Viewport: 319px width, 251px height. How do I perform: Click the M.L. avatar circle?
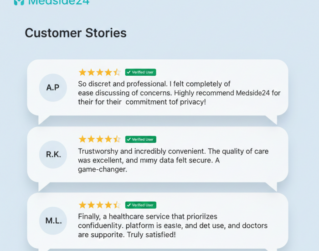53,221
